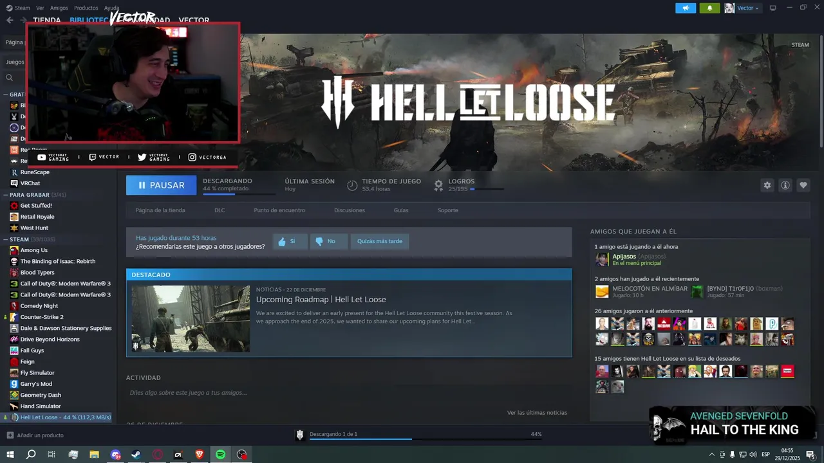Screen dimensions: 824x463
Task: Open the Steam announcements megaphone button
Action: 685,8
